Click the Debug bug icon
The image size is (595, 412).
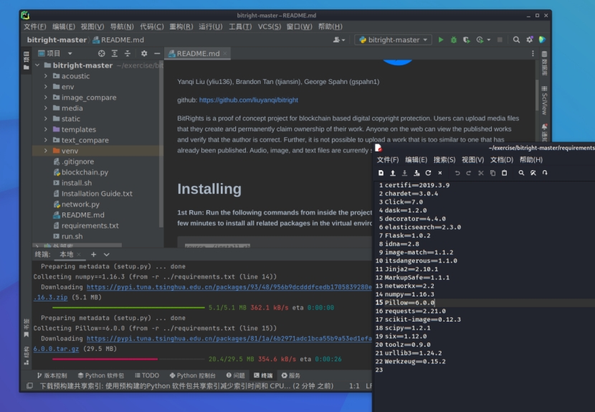[x=453, y=40]
